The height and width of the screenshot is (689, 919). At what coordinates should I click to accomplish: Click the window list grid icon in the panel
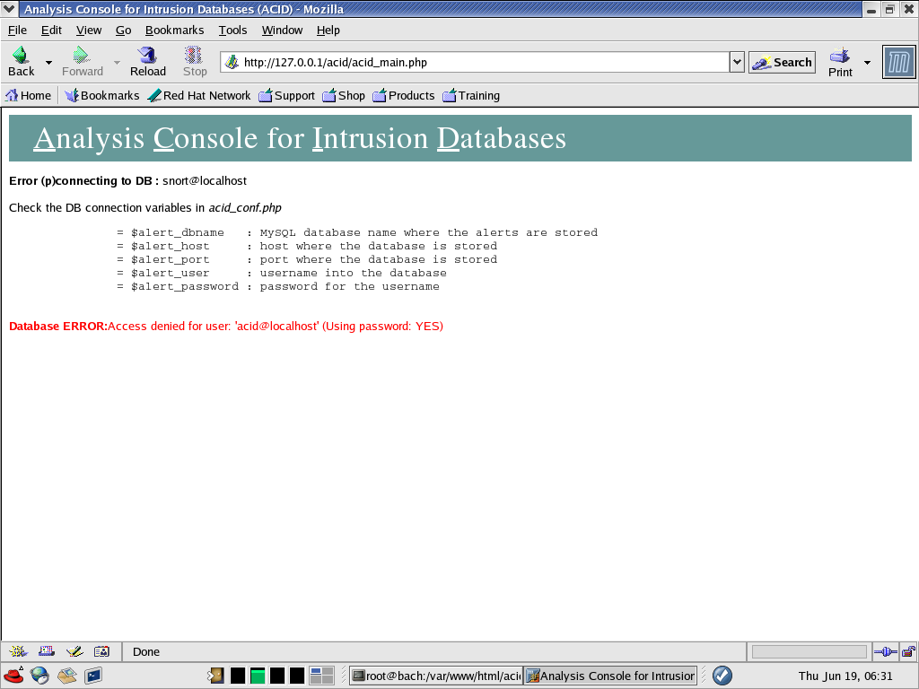(322, 676)
